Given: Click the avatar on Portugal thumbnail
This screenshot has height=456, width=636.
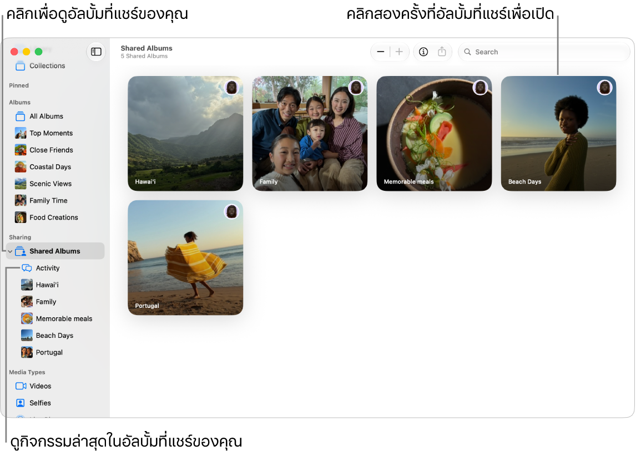Looking at the screenshot, I should coord(231,211).
